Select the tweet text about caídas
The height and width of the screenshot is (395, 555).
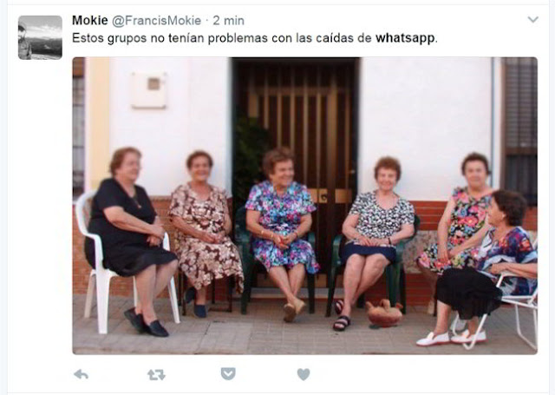click(x=254, y=38)
